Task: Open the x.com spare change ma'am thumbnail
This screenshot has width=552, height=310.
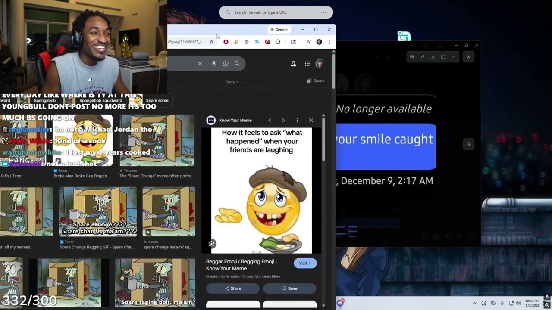Action: (x=169, y=212)
